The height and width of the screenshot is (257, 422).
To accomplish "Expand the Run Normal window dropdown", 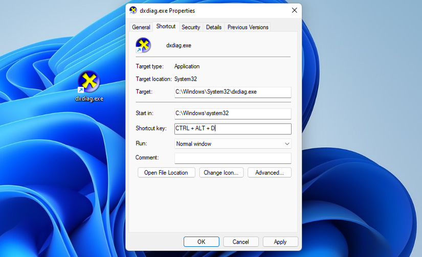I will pyautogui.click(x=233, y=144).
